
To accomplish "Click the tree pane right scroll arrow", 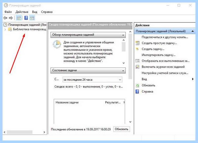I will point(44,132).
